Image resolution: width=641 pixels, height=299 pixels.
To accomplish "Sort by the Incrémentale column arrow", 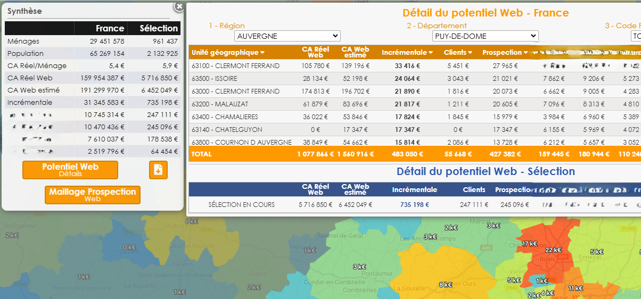I will pos(431,53).
